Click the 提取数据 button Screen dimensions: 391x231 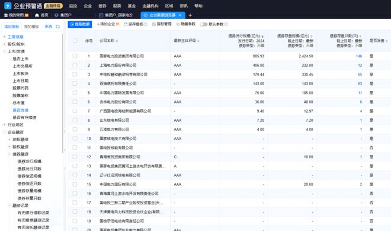[80, 24]
